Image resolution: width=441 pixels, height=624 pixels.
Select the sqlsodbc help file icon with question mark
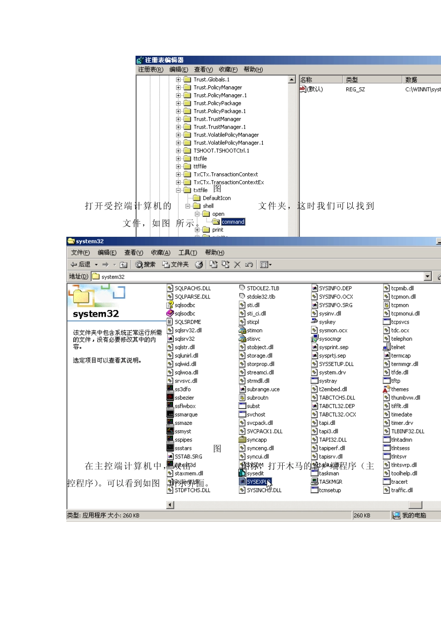tap(170, 305)
